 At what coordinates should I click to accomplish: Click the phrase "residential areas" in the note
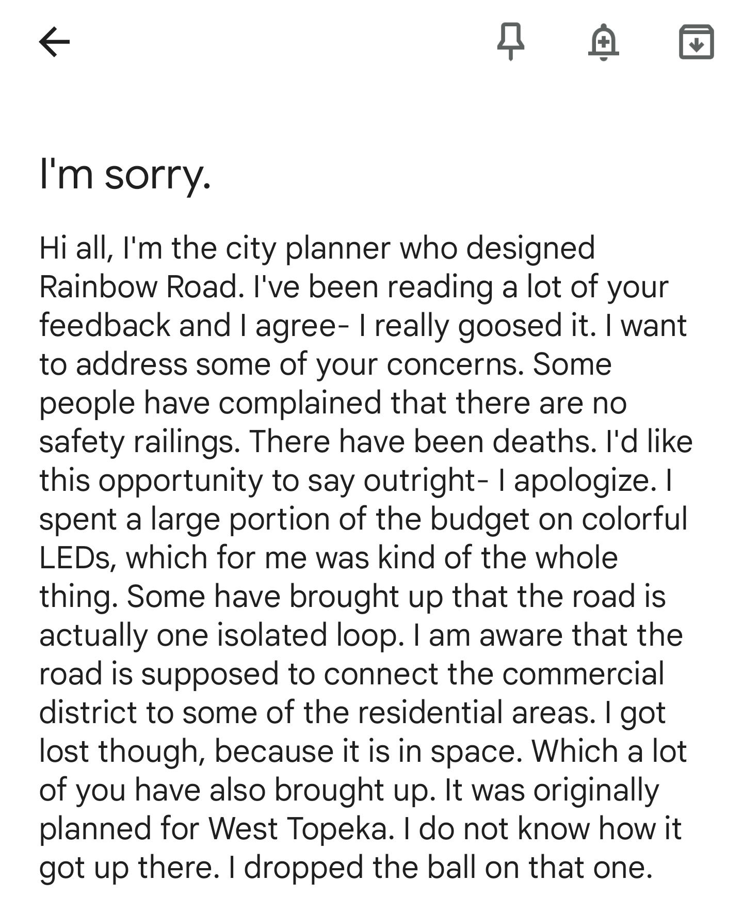tap(473, 712)
